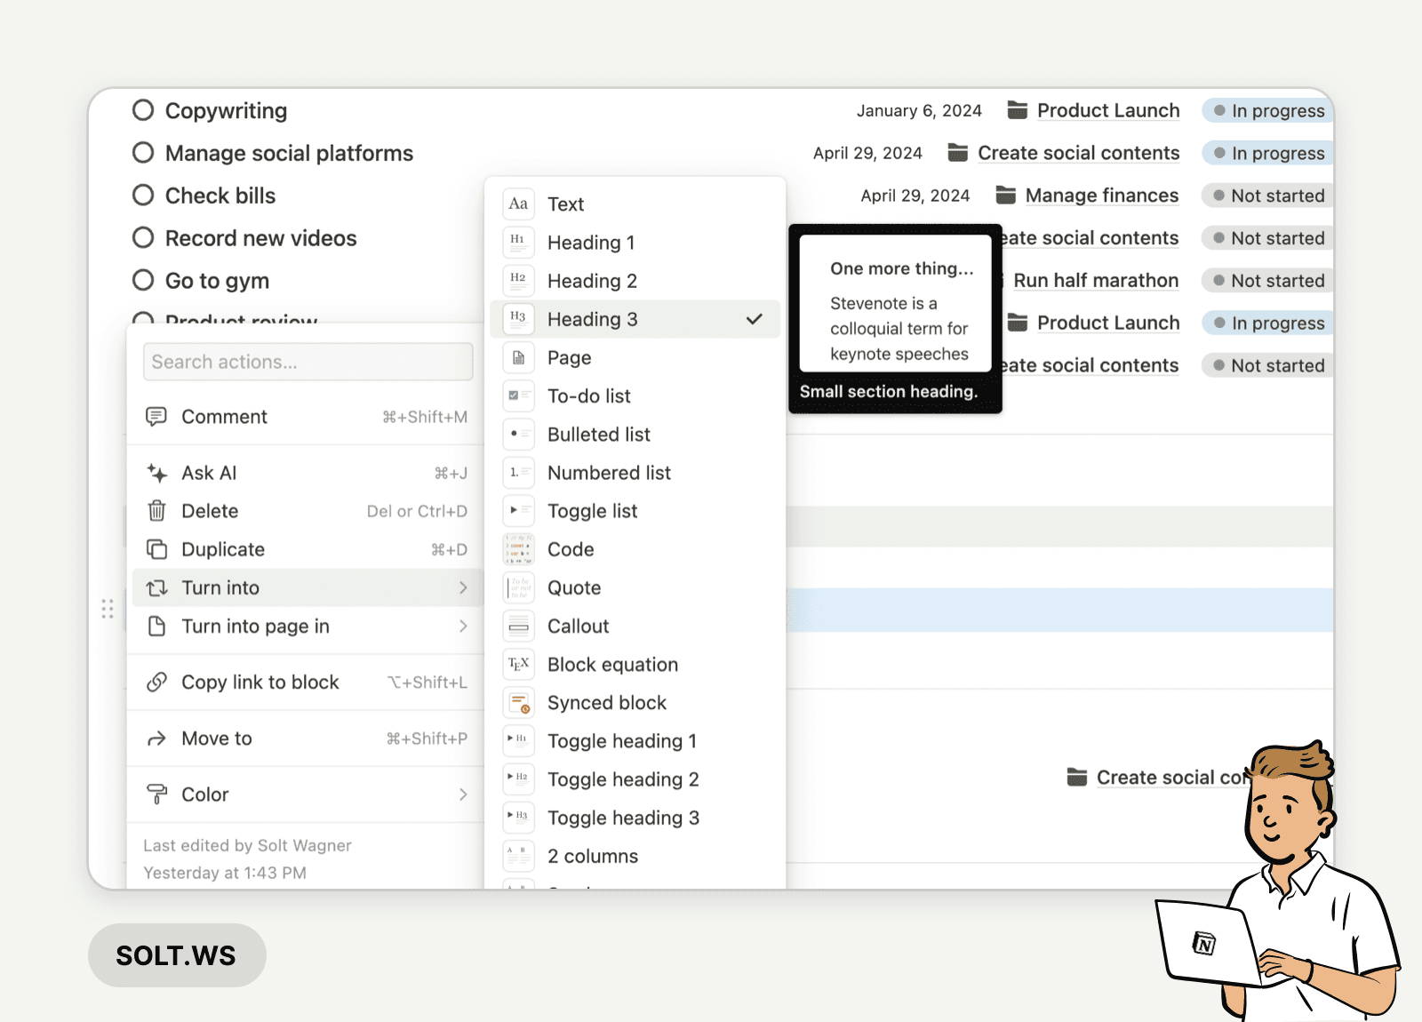Image resolution: width=1422 pixels, height=1022 pixels.
Task: Click the 2 columns icon
Action: [x=518, y=855]
